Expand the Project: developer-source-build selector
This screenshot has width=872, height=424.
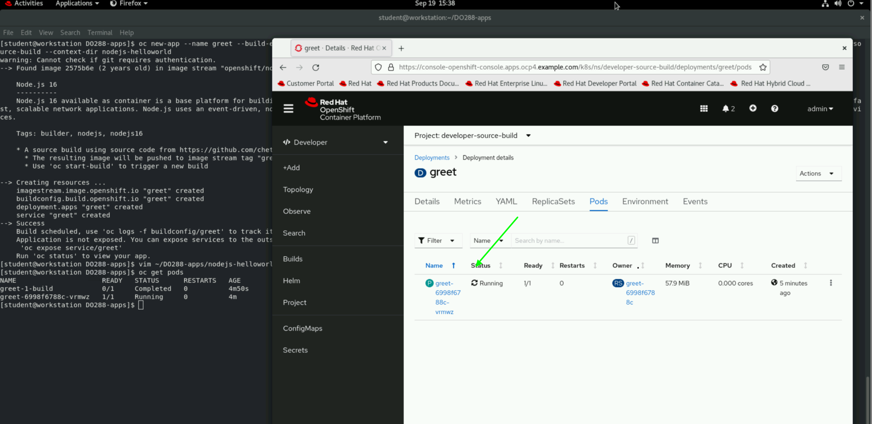click(x=528, y=135)
